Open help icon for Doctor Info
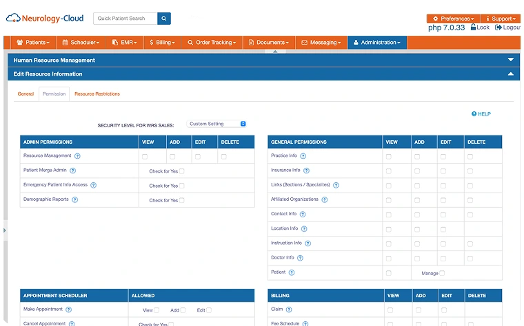 point(300,258)
